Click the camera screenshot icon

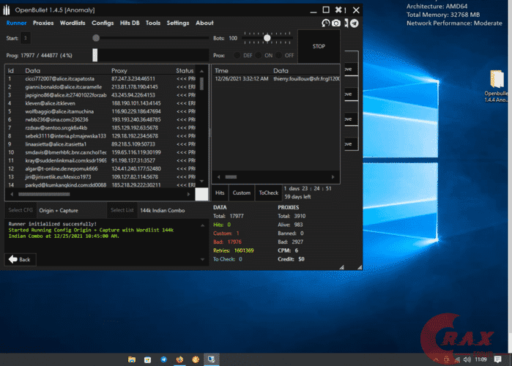(x=336, y=23)
